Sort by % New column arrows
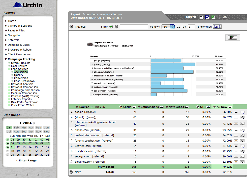This screenshot has height=178, width=247. pyautogui.click(x=214, y=107)
